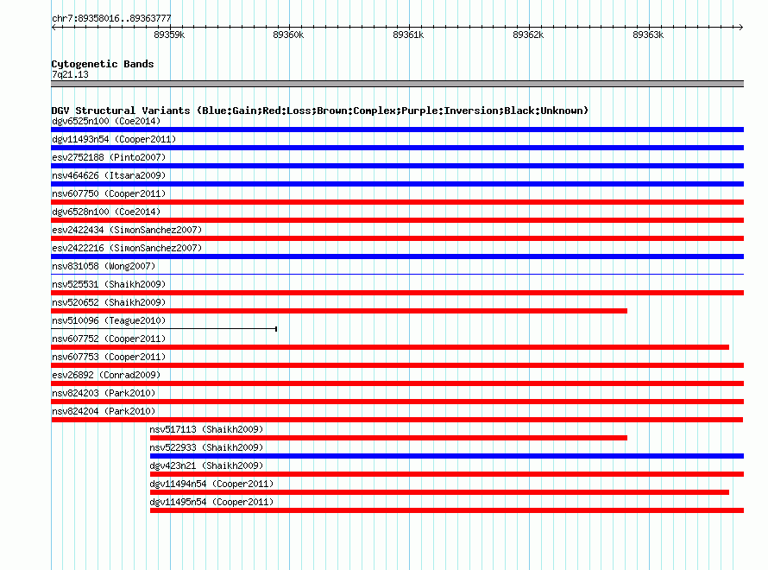
Task: Select the dgv6528n100 red loss bar
Action: pos(397,220)
